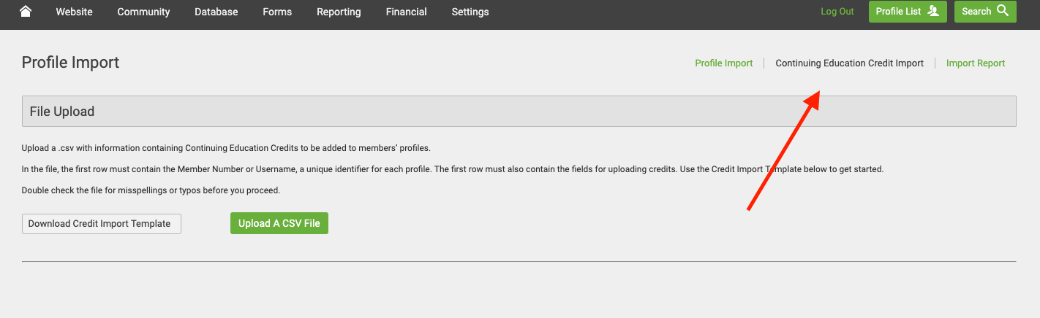Open the Financial menu

[x=406, y=12]
